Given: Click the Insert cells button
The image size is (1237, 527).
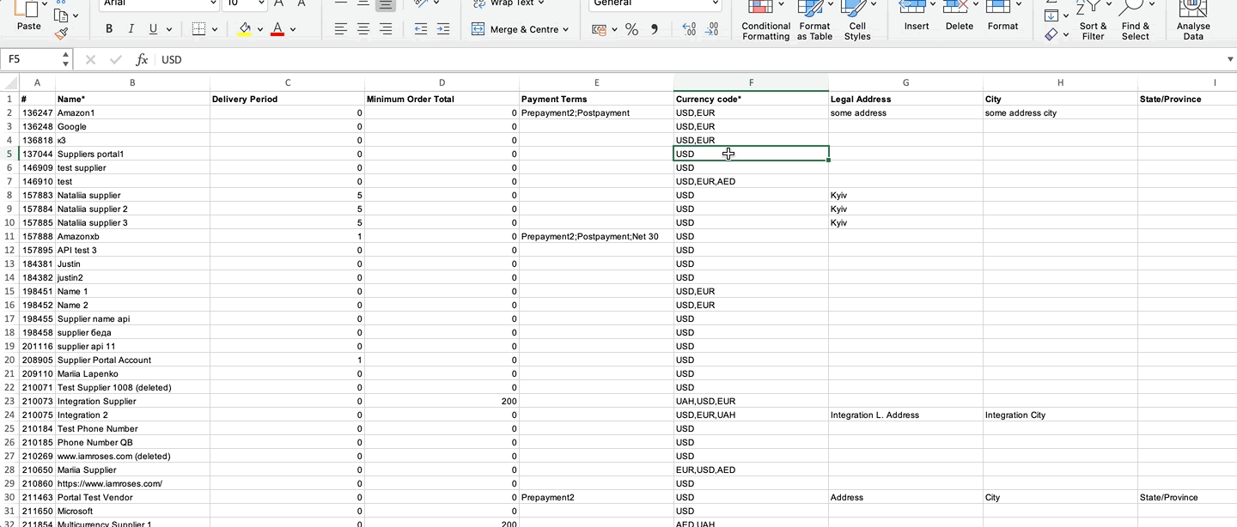Looking at the screenshot, I should point(917,17).
